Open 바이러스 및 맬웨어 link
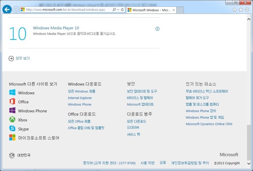 point(140,98)
